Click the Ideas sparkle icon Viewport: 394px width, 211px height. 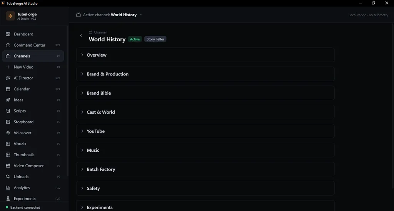(8, 100)
